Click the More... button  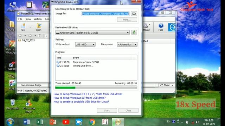tap(127, 20)
